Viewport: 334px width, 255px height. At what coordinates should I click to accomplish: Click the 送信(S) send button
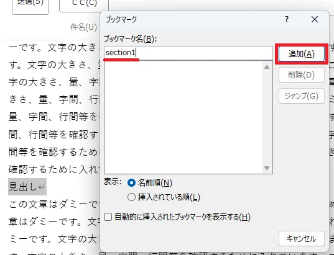click(x=30, y=4)
